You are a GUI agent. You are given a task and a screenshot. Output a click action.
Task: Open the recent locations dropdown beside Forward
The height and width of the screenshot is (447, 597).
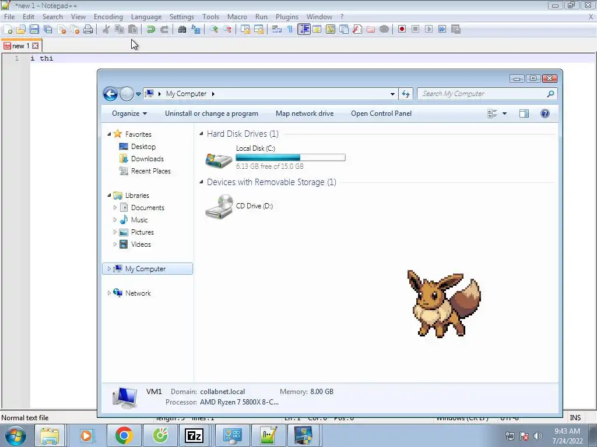[x=138, y=94]
